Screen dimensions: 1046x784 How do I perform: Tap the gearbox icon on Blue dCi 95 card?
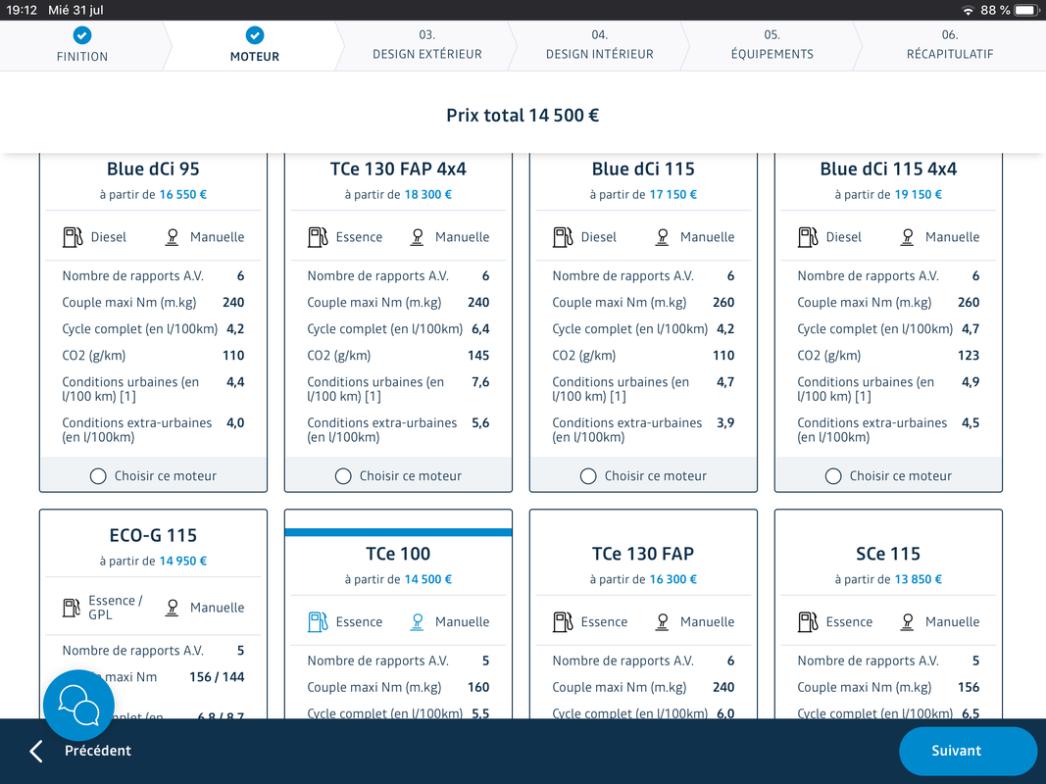(173, 237)
